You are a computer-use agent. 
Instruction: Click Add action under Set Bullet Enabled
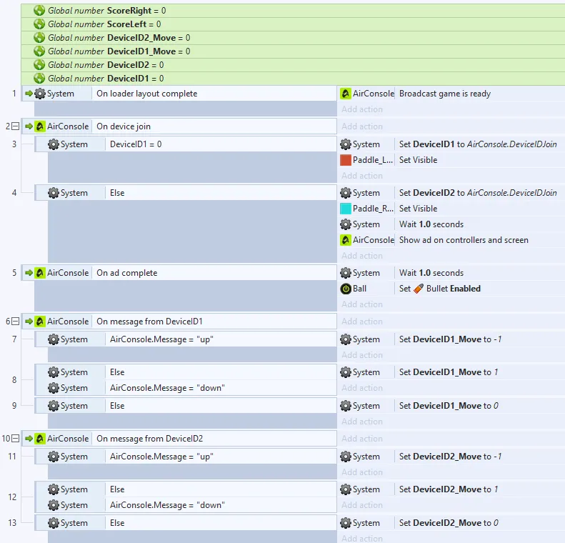(x=361, y=304)
